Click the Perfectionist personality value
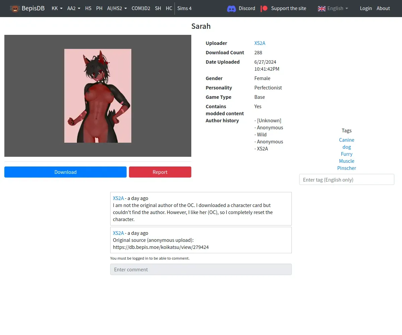This screenshot has height=335, width=402. [268, 87]
